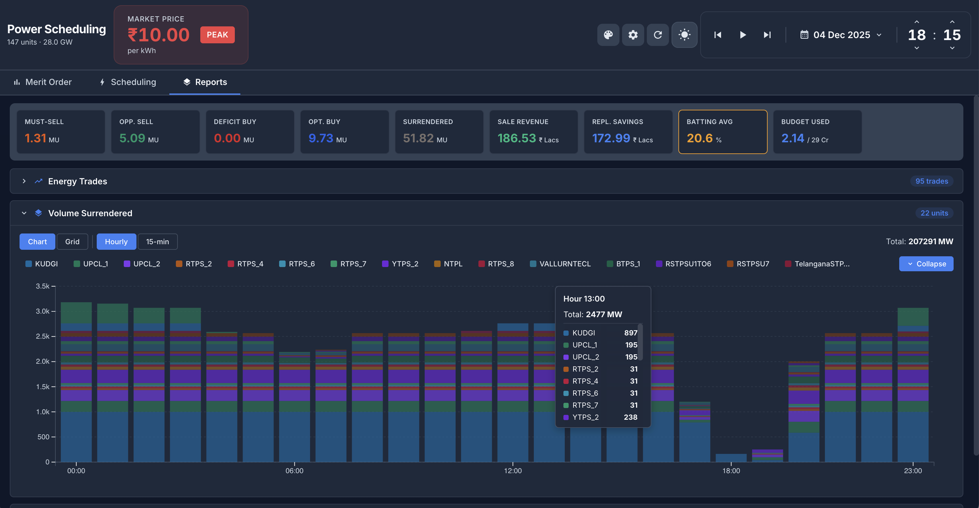Switch chart view to Grid mode
Viewport: 979px width, 508px height.
[x=72, y=241]
